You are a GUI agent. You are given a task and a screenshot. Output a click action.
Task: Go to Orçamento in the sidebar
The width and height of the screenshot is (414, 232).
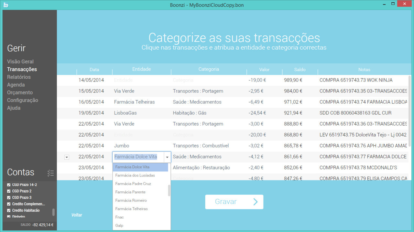[x=20, y=92]
